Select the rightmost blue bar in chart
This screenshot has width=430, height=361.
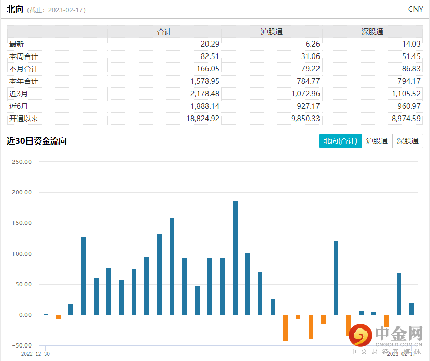point(412,309)
